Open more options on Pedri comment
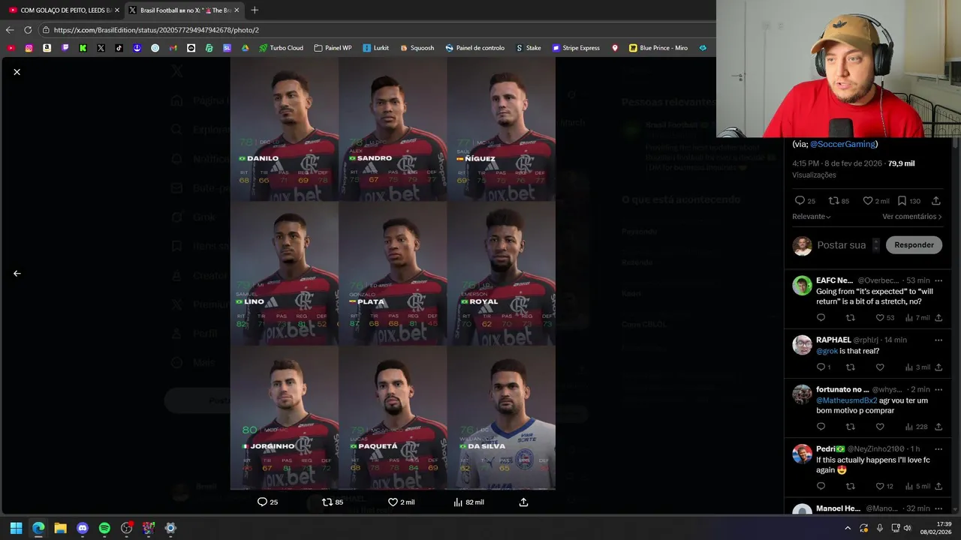961x540 pixels. tap(938, 448)
